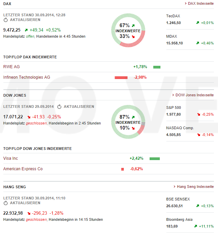The image size is (218, 233).
Task: Click the Dow Jones refresh icon
Action: click(59, 107)
